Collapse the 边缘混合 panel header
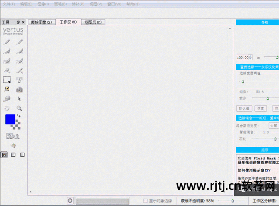Screen dimensions: 279x206 coord(258,118)
